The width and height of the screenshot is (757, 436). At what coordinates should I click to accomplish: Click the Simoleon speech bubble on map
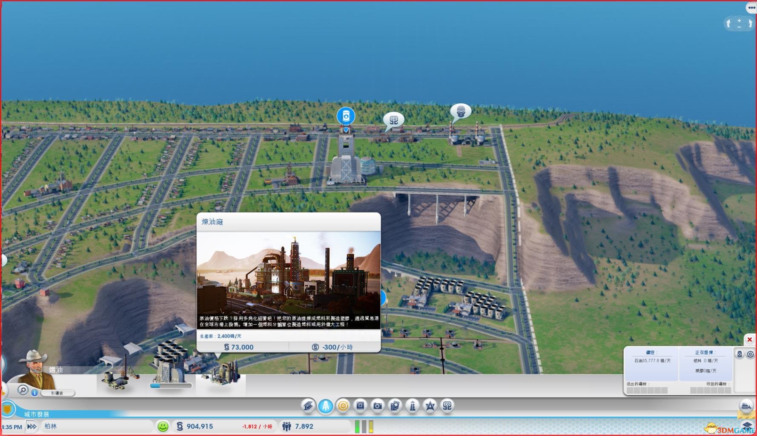[x=393, y=121]
